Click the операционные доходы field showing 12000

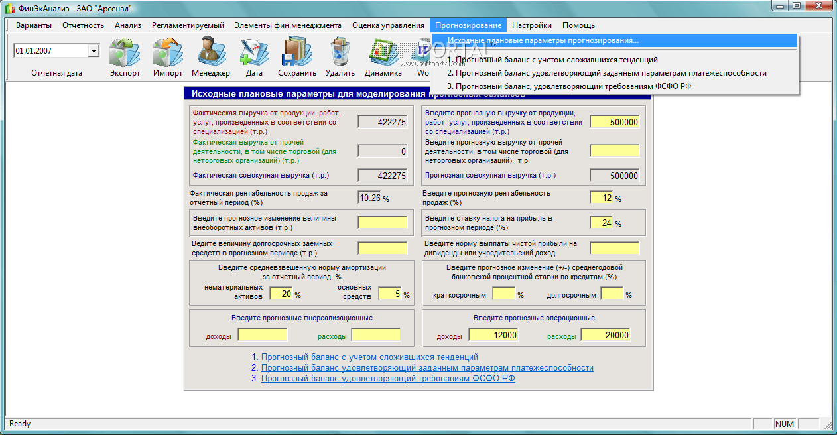coord(493,335)
